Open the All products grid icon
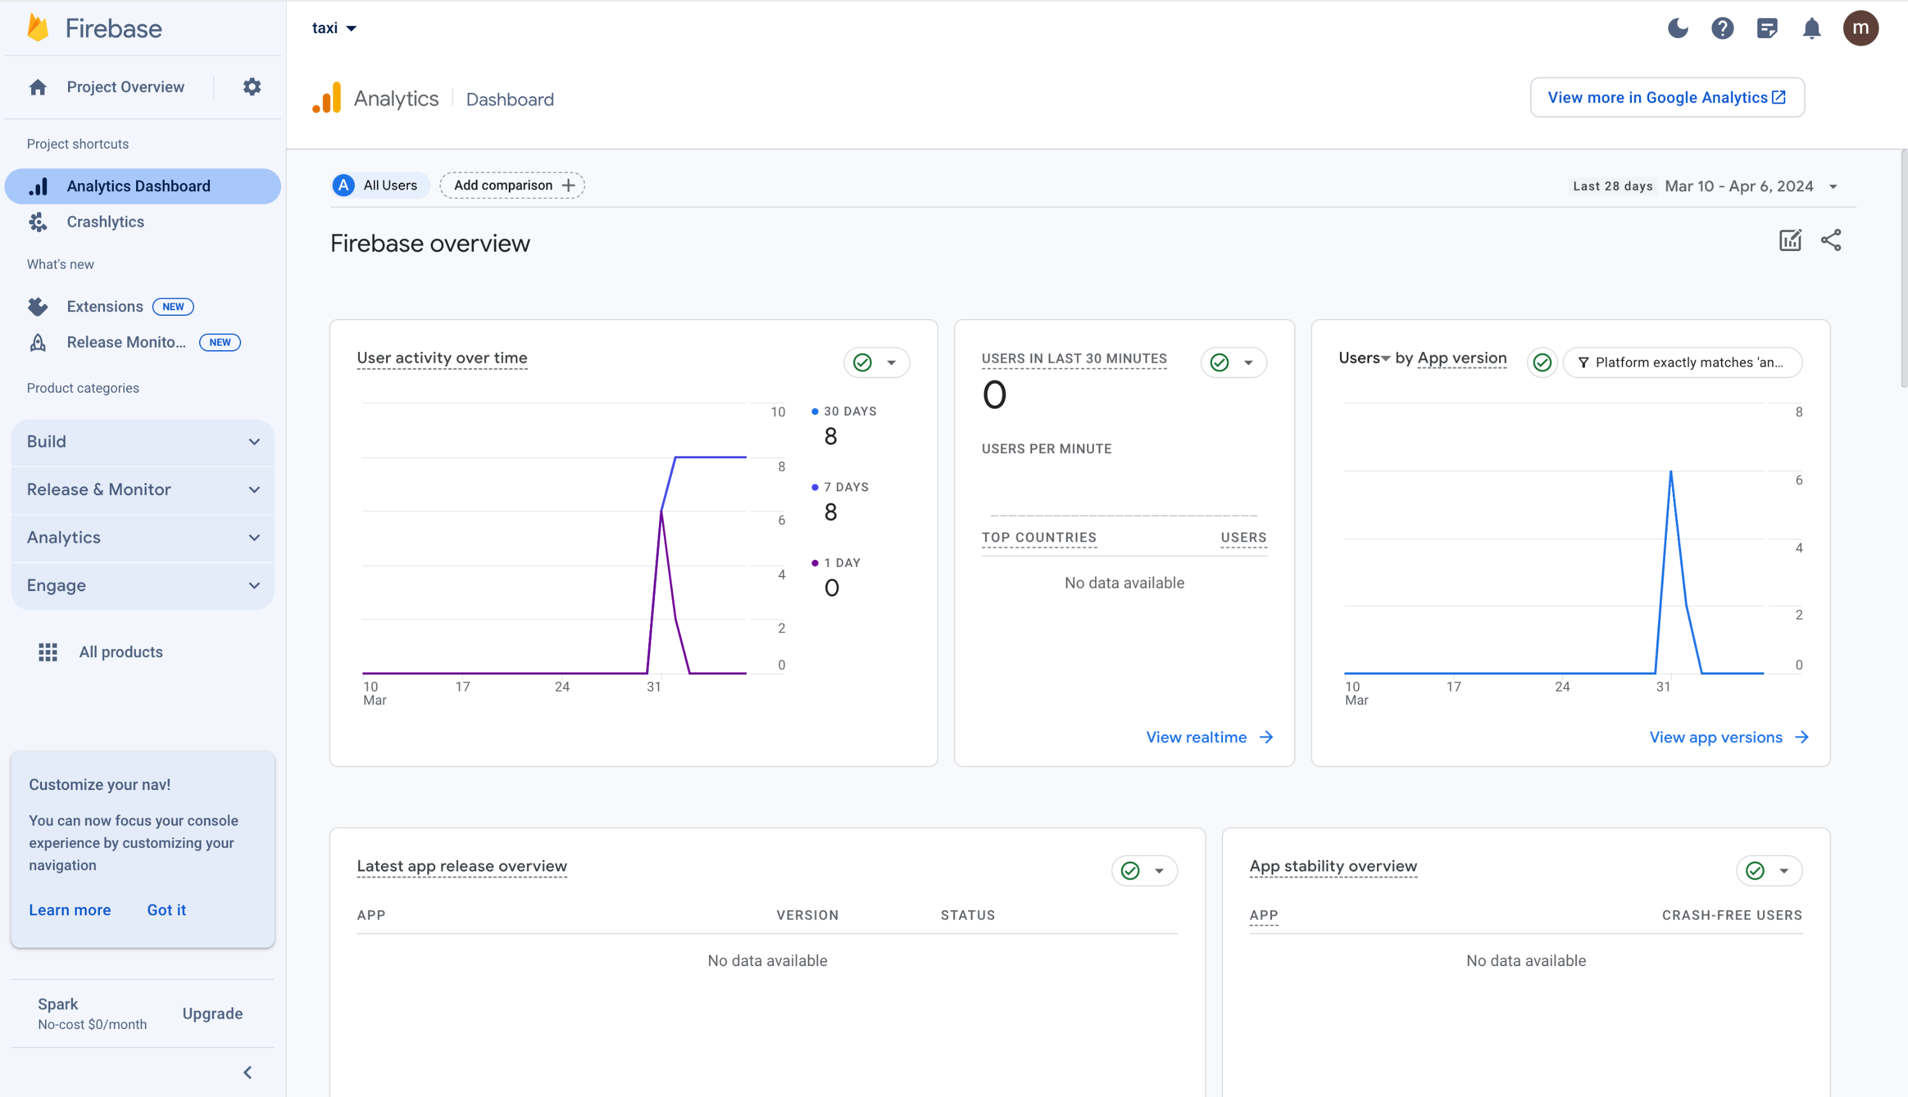Image resolution: width=1908 pixels, height=1097 pixels. point(48,651)
